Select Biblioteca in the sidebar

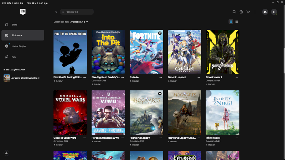(23, 35)
